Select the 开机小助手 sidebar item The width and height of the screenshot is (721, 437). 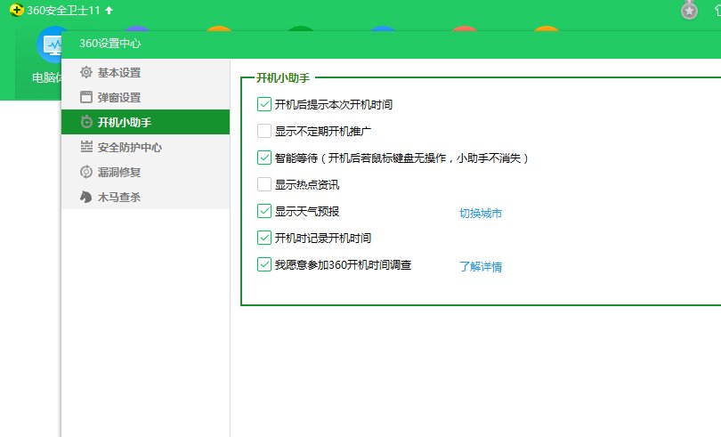pyautogui.click(x=145, y=122)
